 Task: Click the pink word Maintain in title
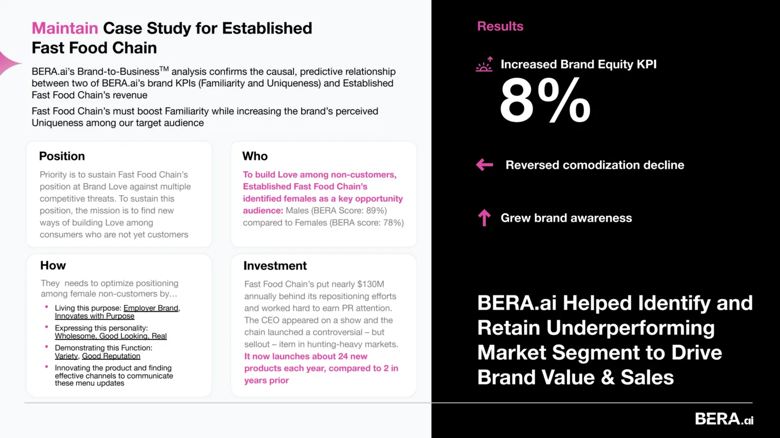65,28
